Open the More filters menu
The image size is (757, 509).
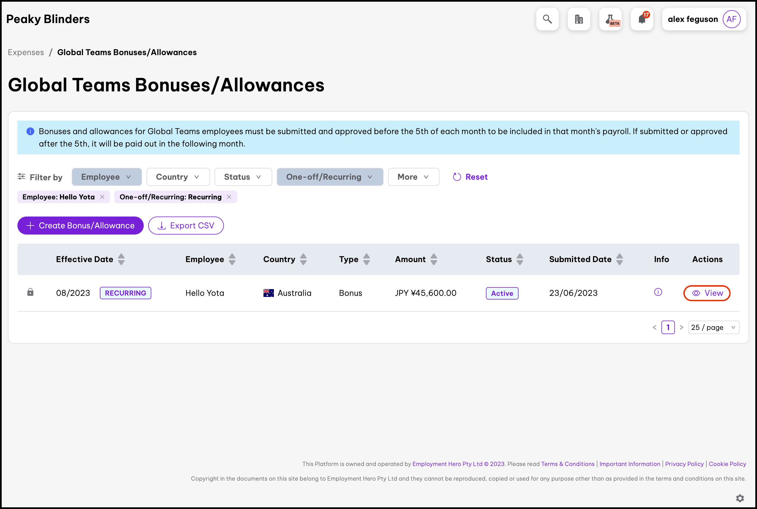(413, 177)
